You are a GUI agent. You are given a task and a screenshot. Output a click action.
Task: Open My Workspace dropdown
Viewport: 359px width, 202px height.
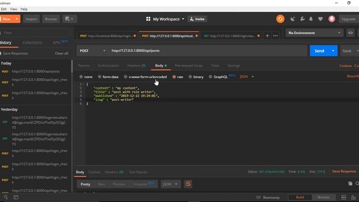pos(168,19)
